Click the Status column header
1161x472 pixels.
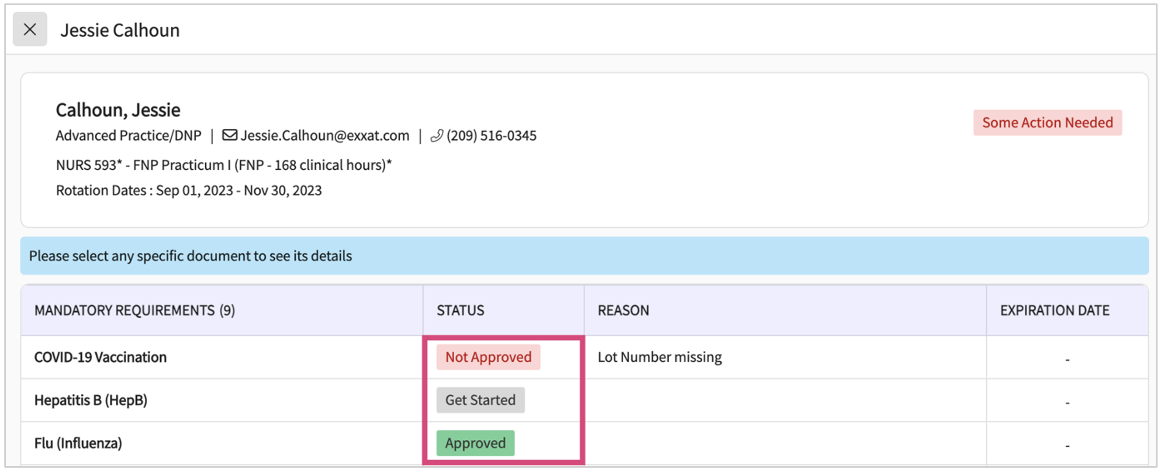click(460, 311)
